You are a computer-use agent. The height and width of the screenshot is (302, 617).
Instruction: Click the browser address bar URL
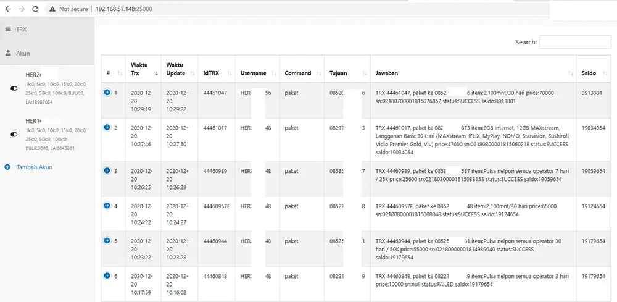point(124,9)
